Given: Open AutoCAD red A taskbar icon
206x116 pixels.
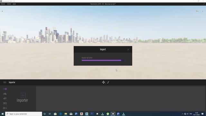Looking at the screenshot, I should tap(81, 114).
